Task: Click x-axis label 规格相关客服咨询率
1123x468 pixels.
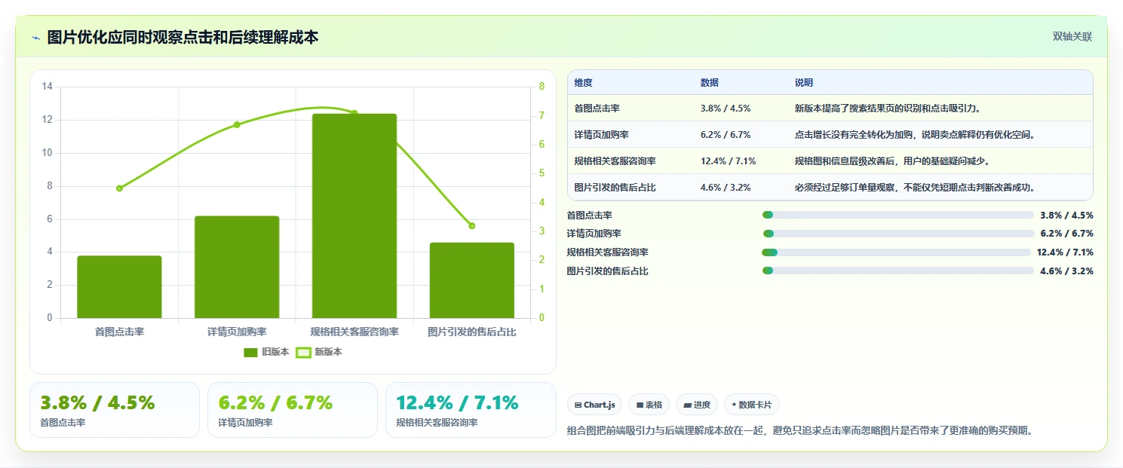Action: pyautogui.click(x=354, y=332)
